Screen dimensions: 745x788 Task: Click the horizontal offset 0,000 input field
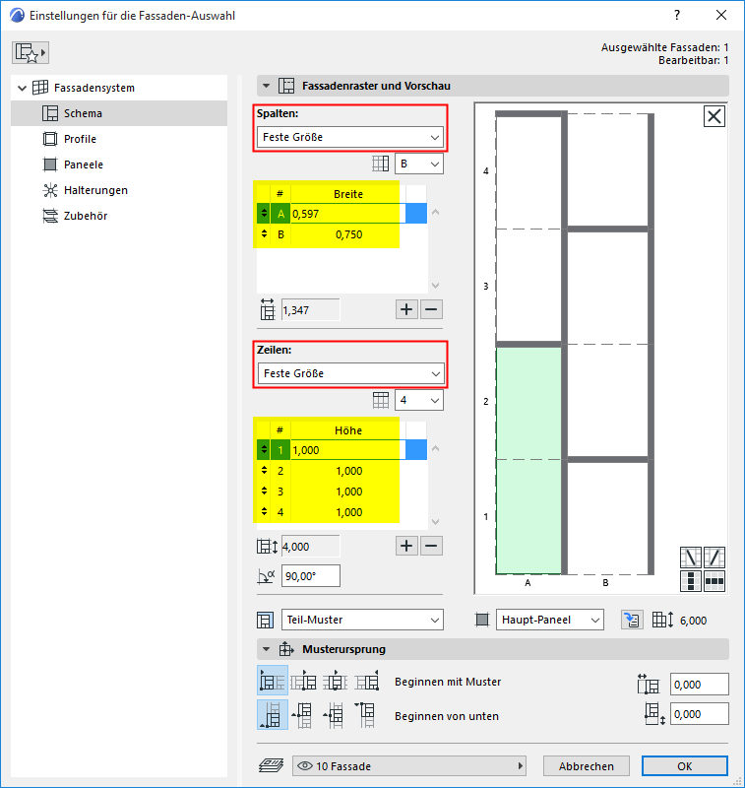[x=700, y=685]
